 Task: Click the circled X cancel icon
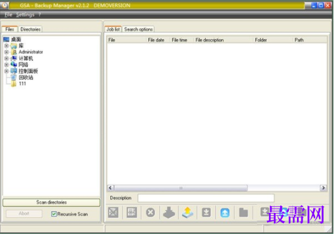[150, 212]
